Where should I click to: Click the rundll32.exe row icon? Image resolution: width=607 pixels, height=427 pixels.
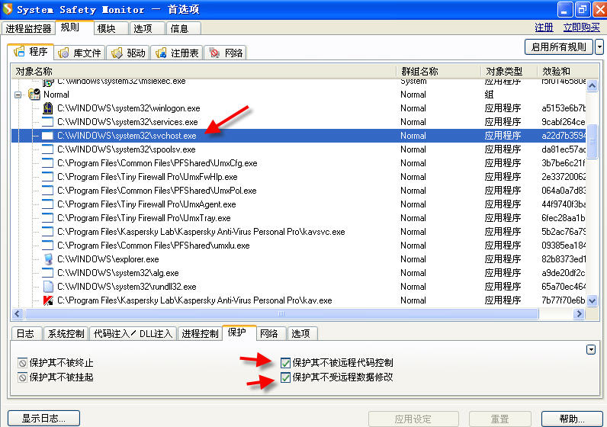[x=47, y=287]
